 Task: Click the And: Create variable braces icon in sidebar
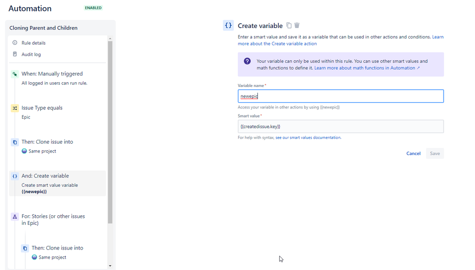15,176
